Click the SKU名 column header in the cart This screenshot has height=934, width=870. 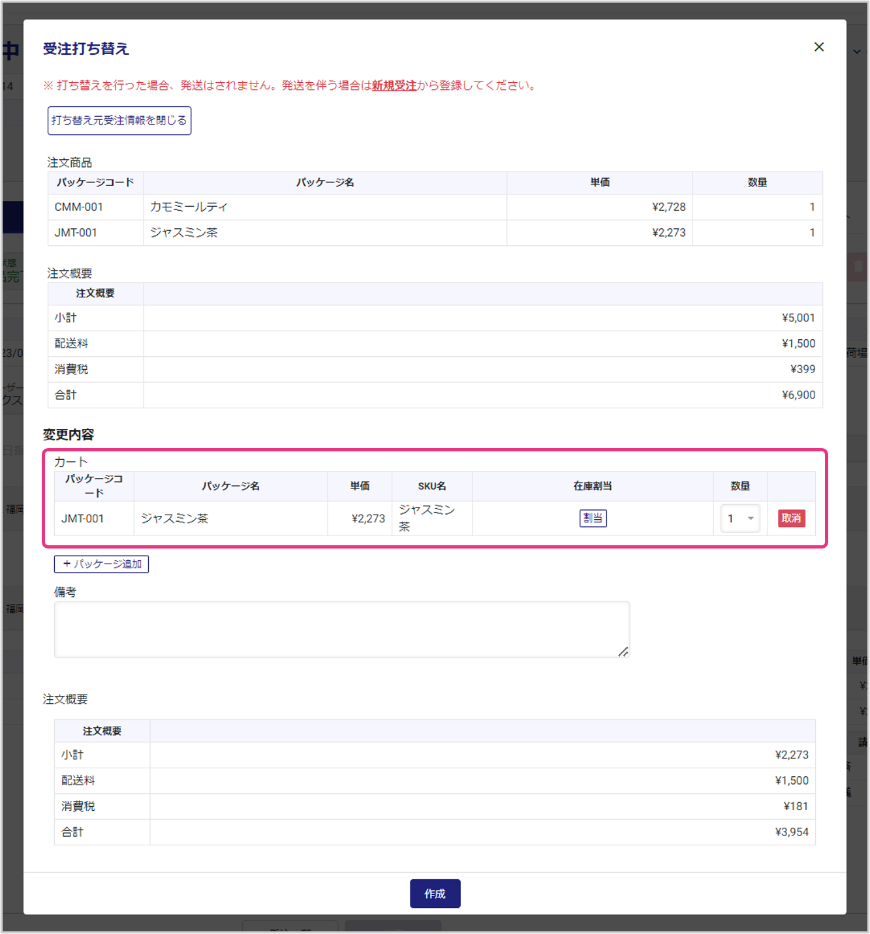432,486
